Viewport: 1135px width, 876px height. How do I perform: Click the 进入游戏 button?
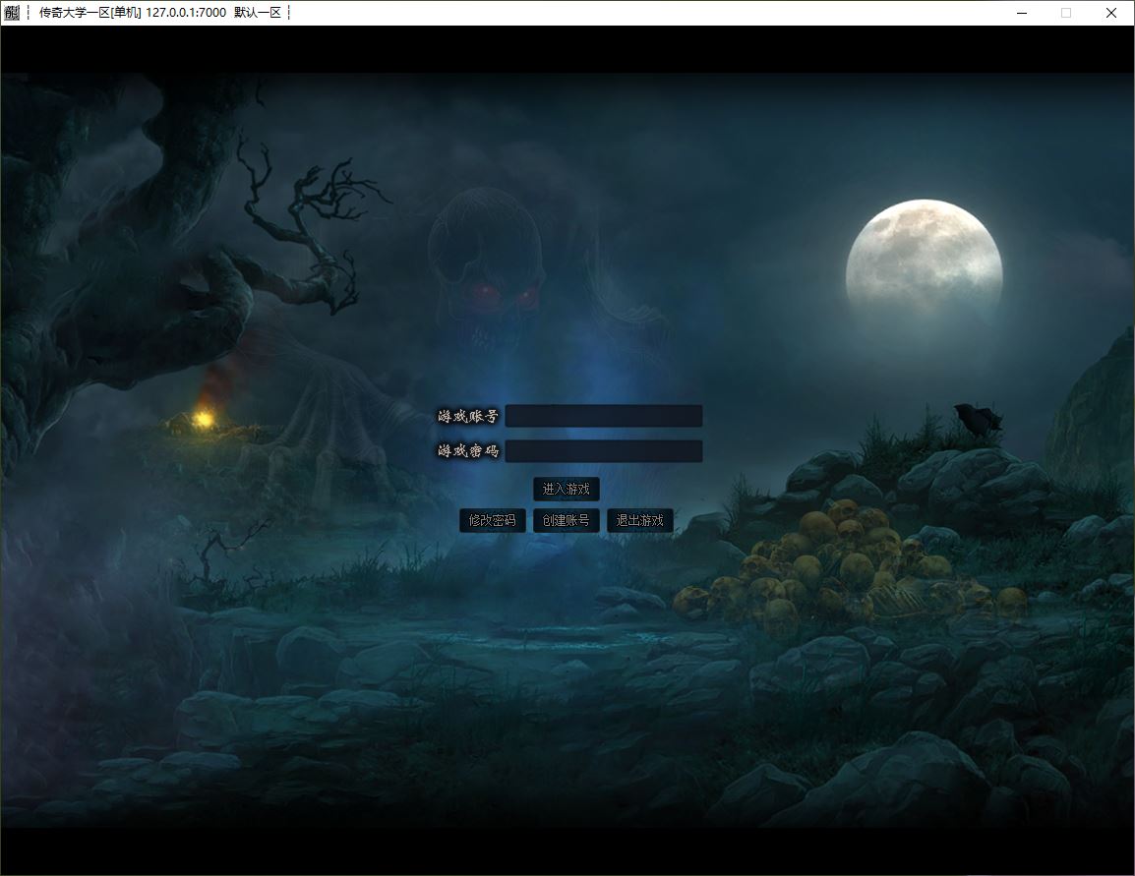pyautogui.click(x=567, y=489)
